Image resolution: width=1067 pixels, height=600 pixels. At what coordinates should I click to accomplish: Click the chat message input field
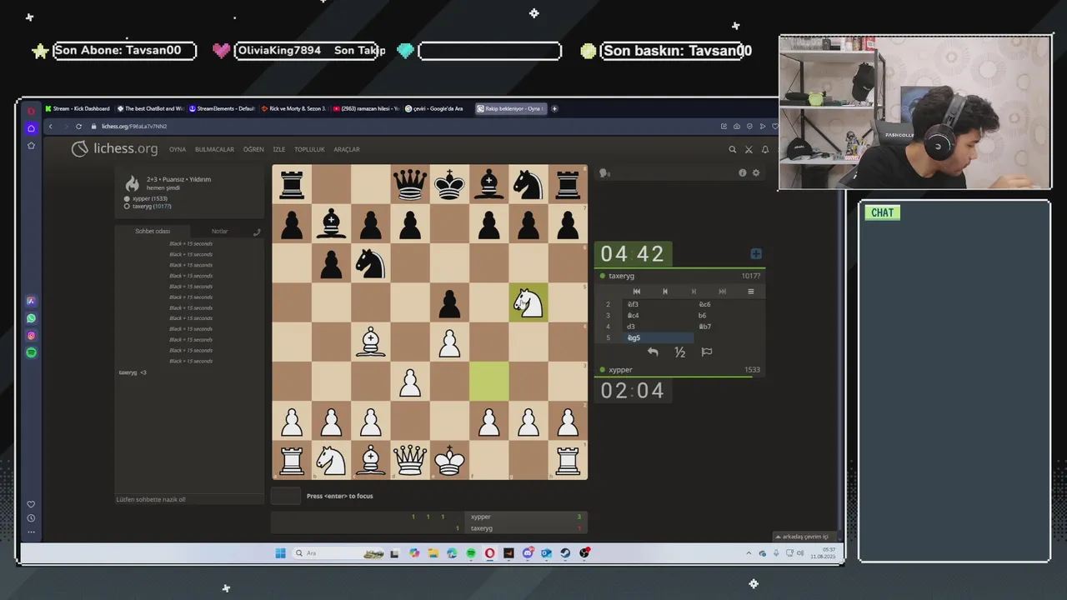189,499
